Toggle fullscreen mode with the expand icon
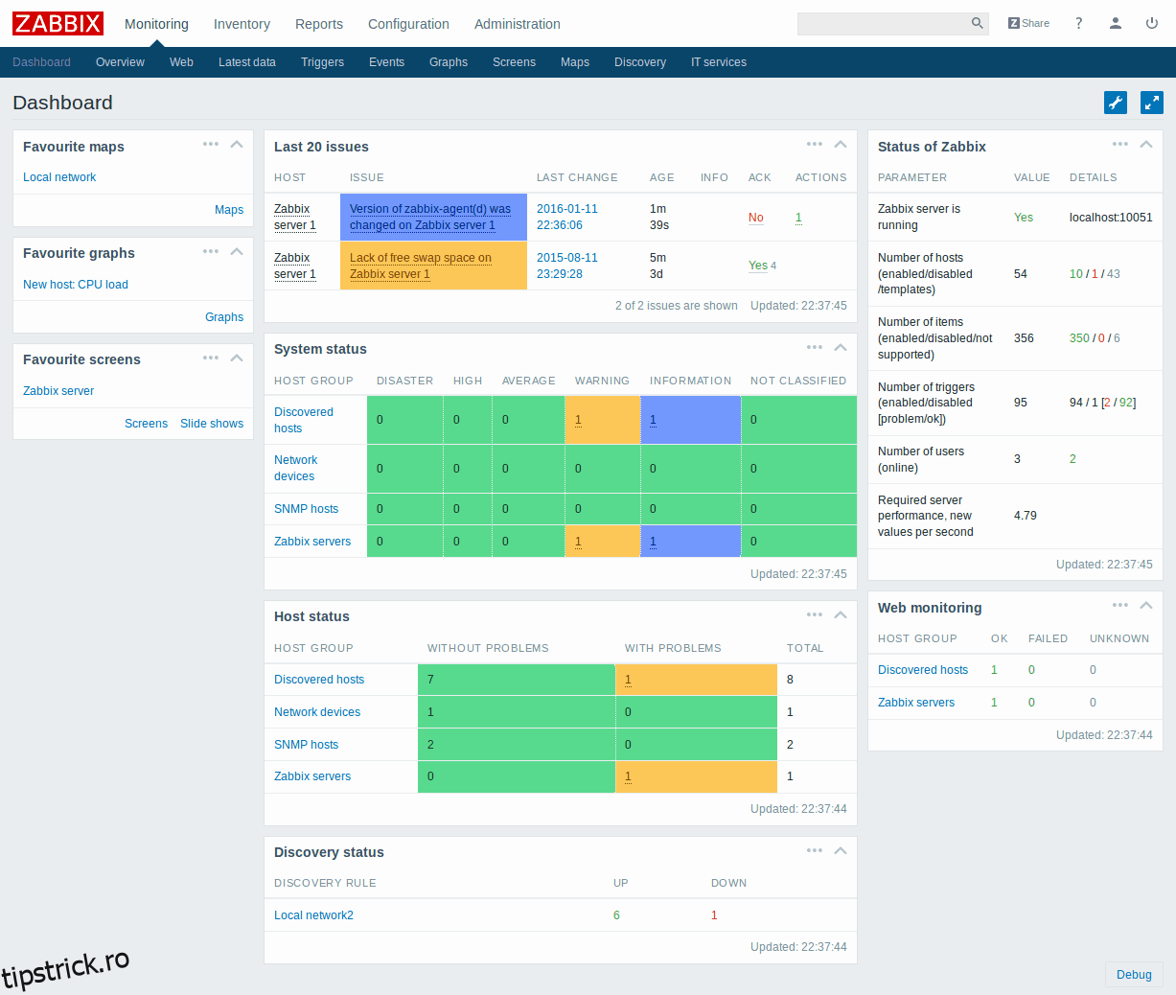 1151,103
